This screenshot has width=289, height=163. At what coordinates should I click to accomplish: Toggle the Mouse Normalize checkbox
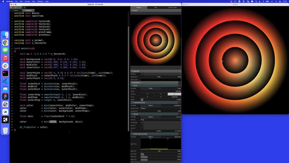pyautogui.click(x=142, y=122)
